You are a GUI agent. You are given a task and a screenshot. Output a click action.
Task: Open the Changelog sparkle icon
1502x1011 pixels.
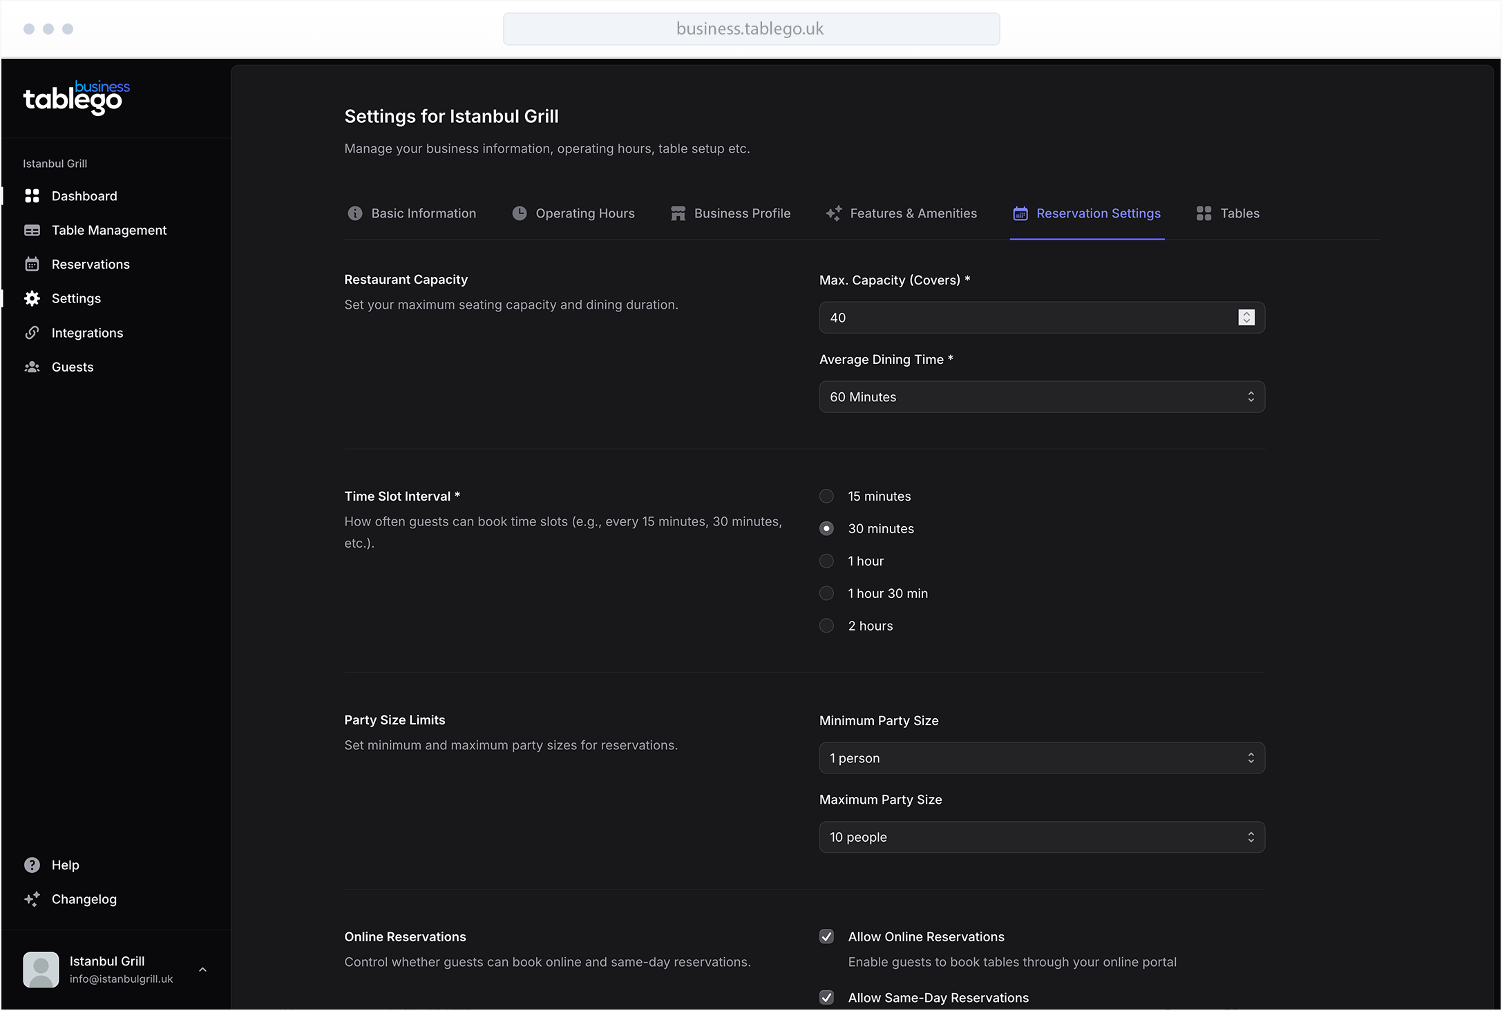coord(32,898)
